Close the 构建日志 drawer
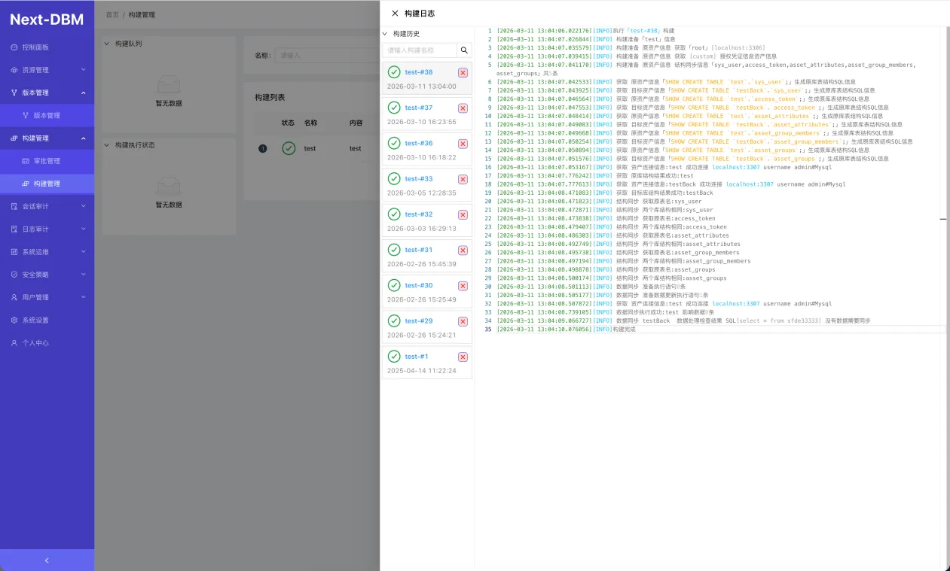Viewport: 950px width, 571px height. [395, 14]
